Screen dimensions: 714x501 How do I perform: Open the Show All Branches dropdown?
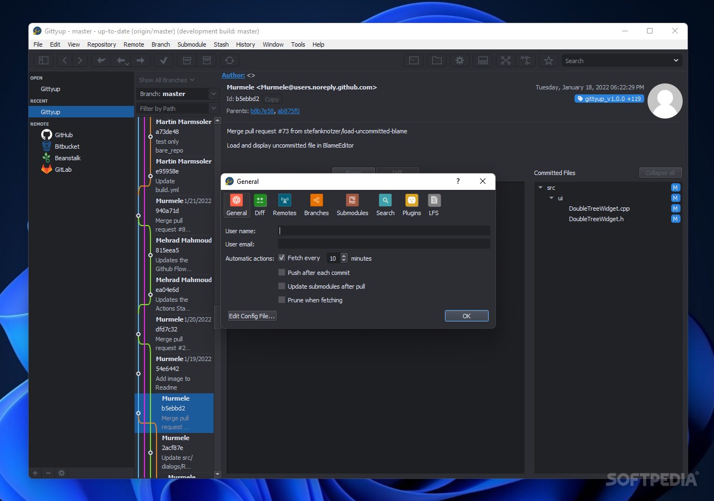[167, 80]
